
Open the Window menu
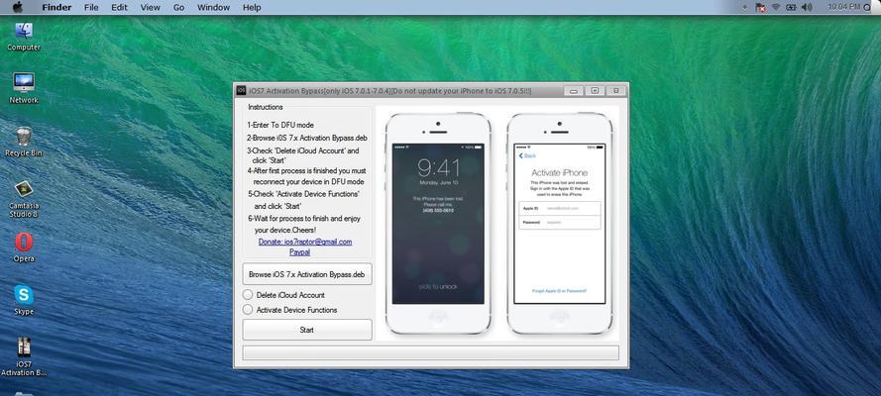(x=213, y=7)
